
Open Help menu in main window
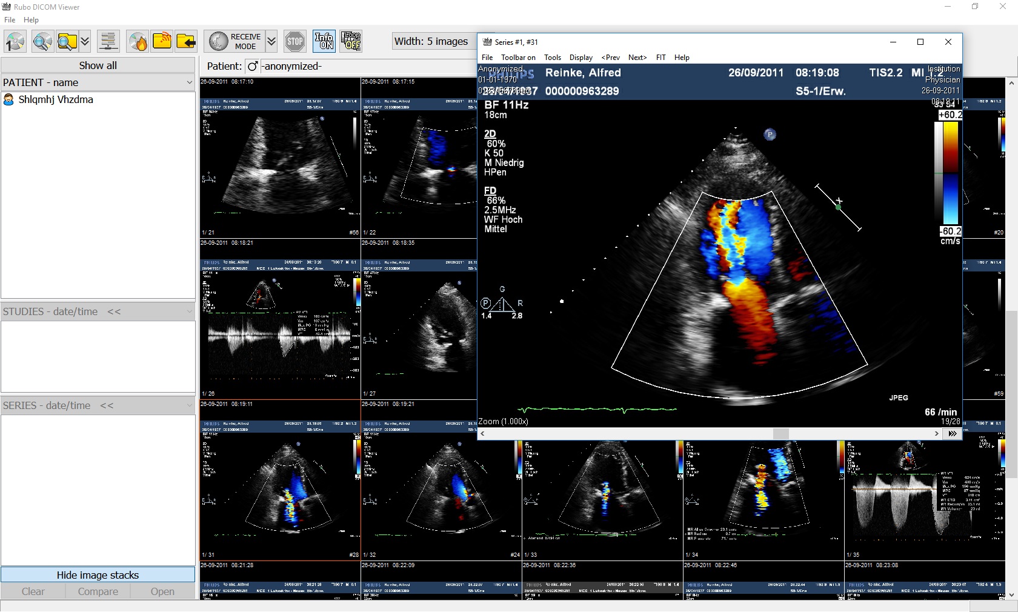point(31,20)
